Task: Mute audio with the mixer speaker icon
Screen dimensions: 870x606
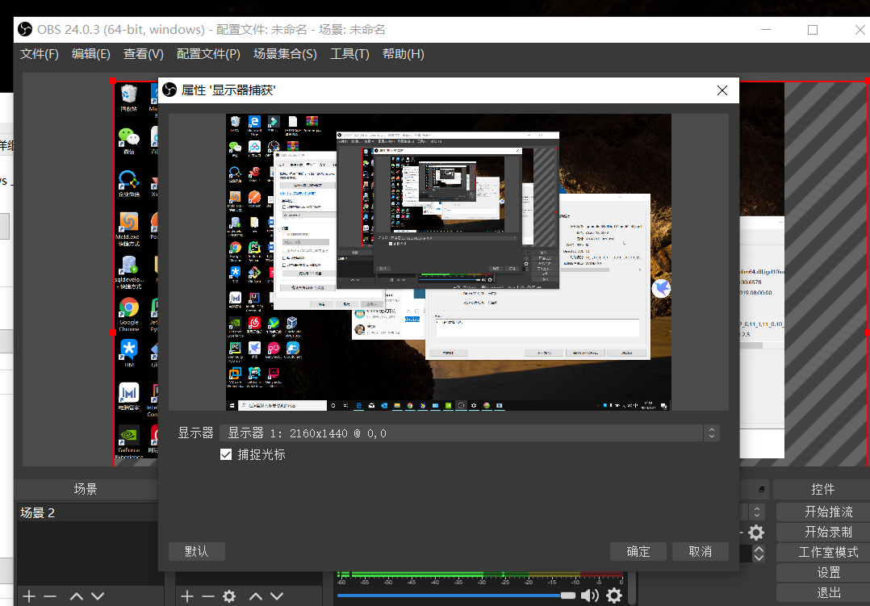Action: click(x=590, y=596)
